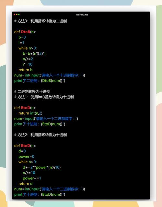
Task: Select the comment line '# 方法3：利用循环转换为二进制'
Action: [40, 21]
